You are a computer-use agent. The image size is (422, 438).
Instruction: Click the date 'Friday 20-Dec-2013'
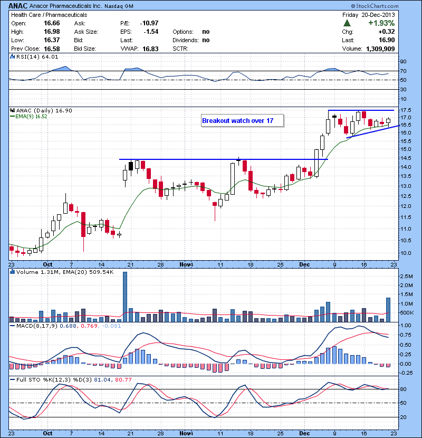[369, 15]
